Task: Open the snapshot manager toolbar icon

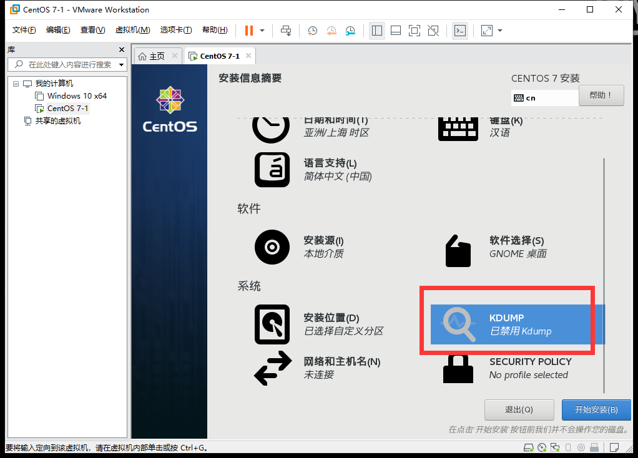Action: pyautogui.click(x=350, y=31)
